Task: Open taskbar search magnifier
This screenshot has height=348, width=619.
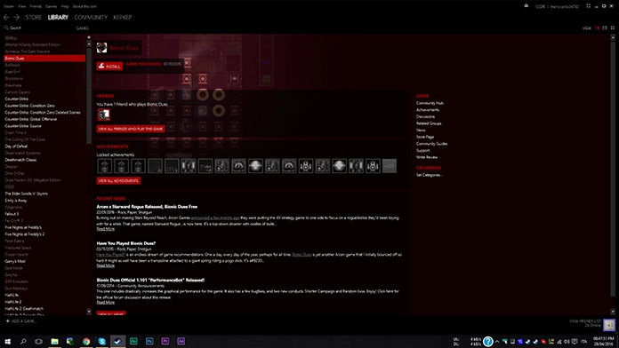Action: 23,341
